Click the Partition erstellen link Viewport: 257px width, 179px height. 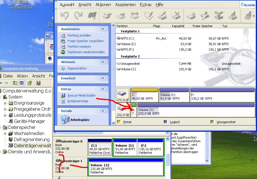point(79,35)
